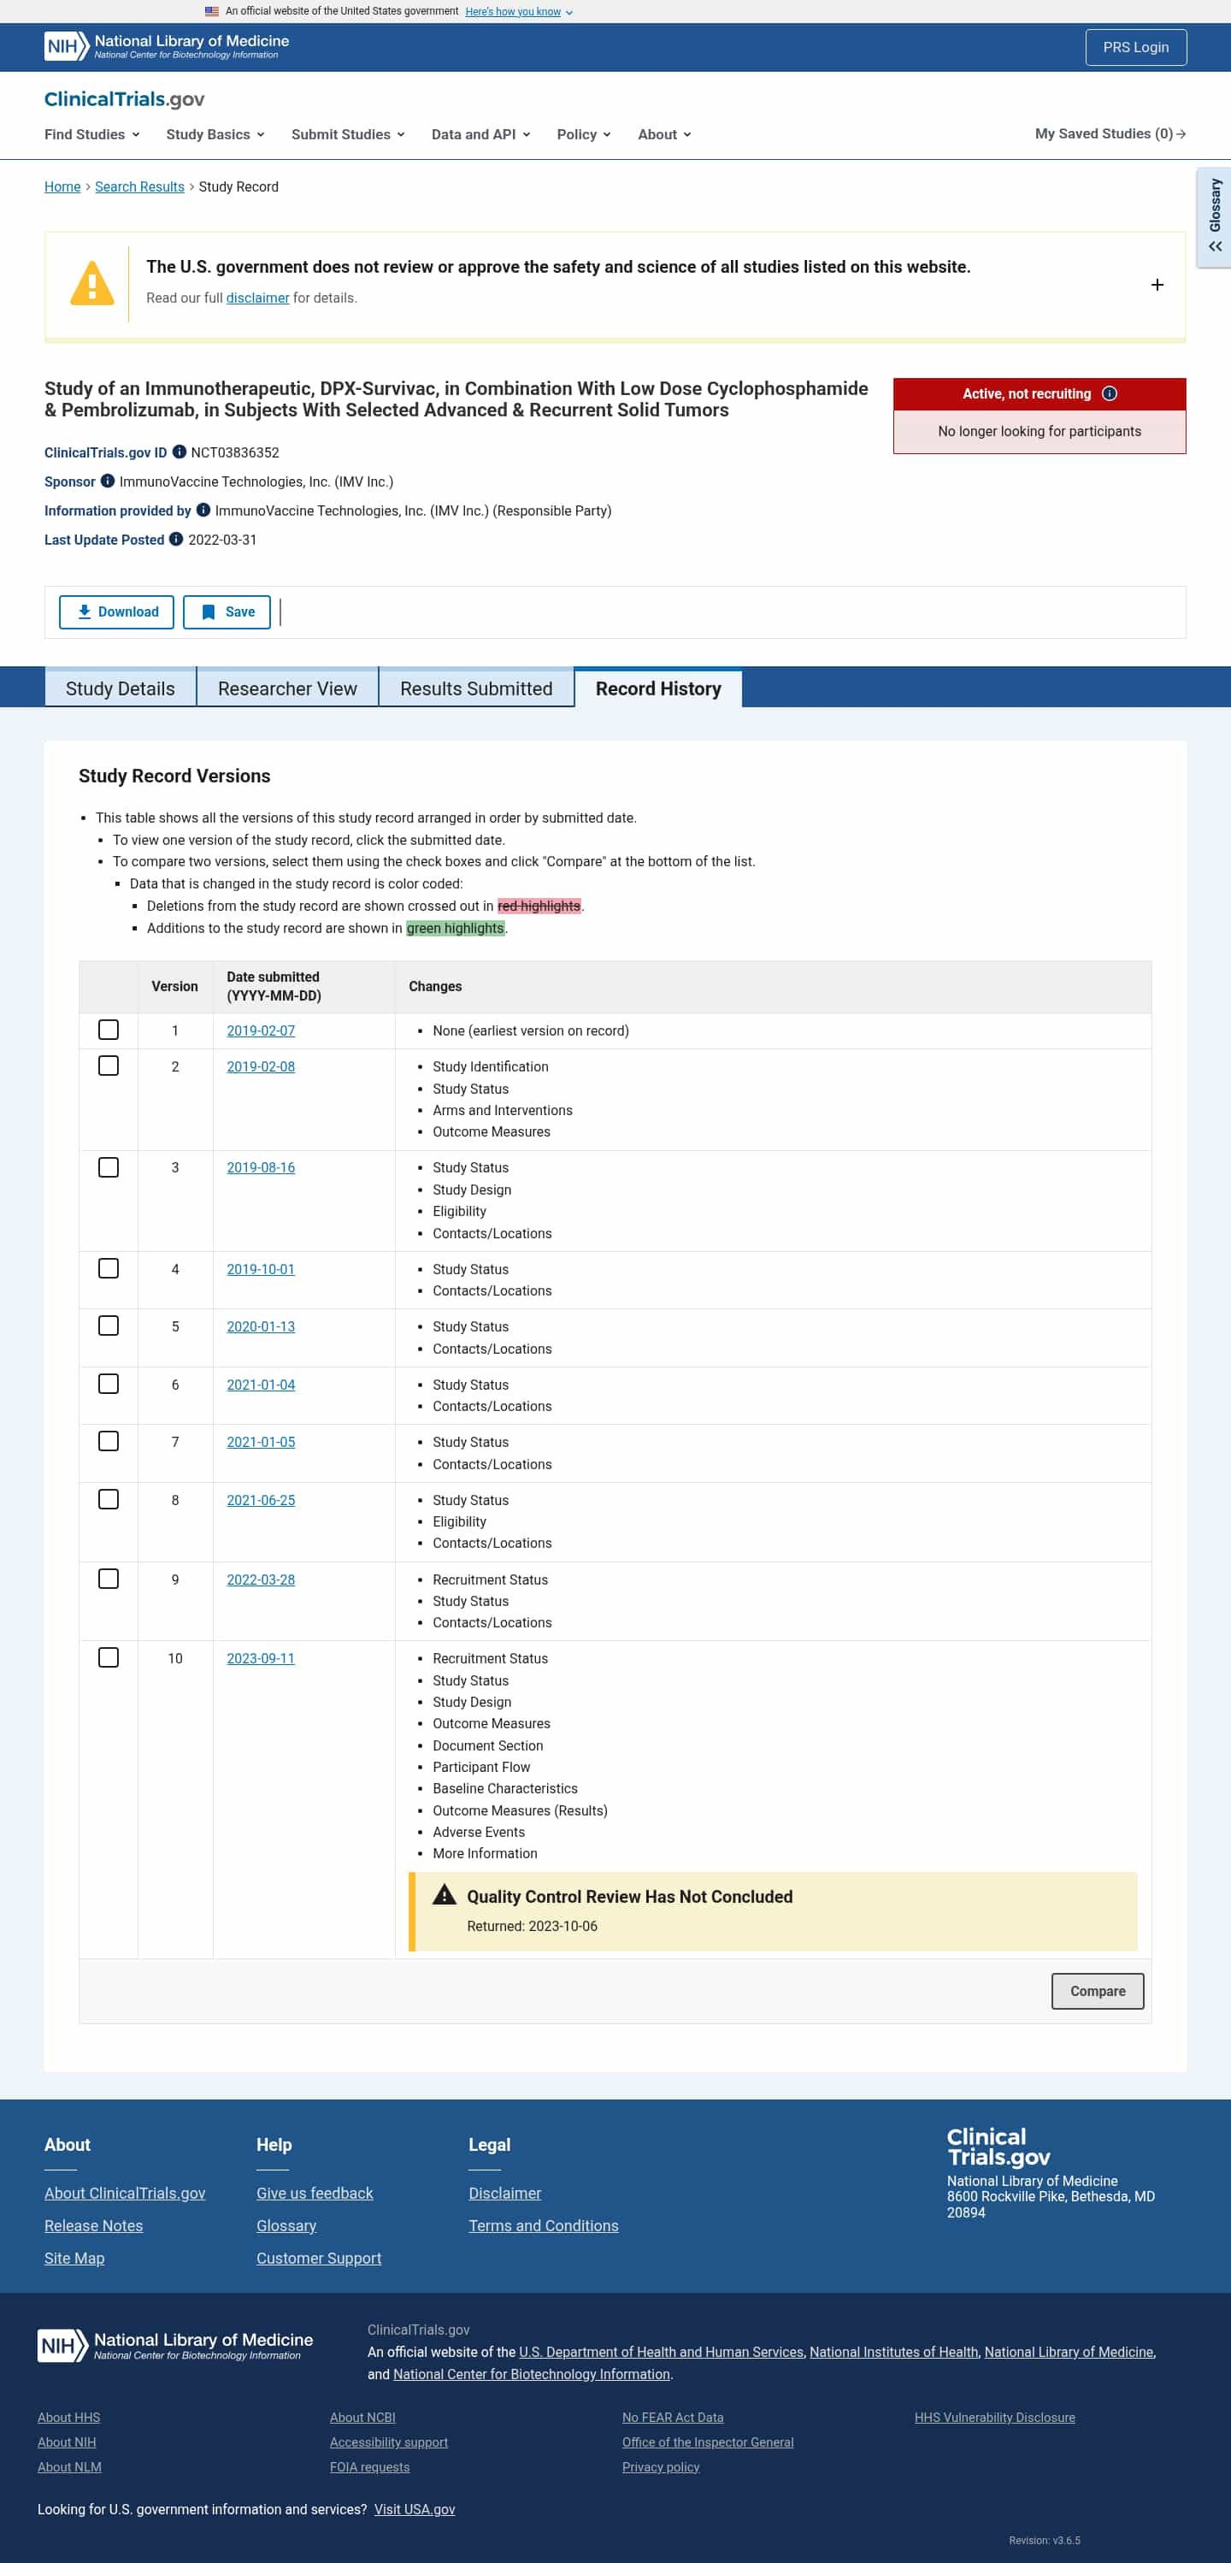Open version submitted 2021-06-25
Viewport: 1231px width, 2563px height.
pyautogui.click(x=261, y=1499)
